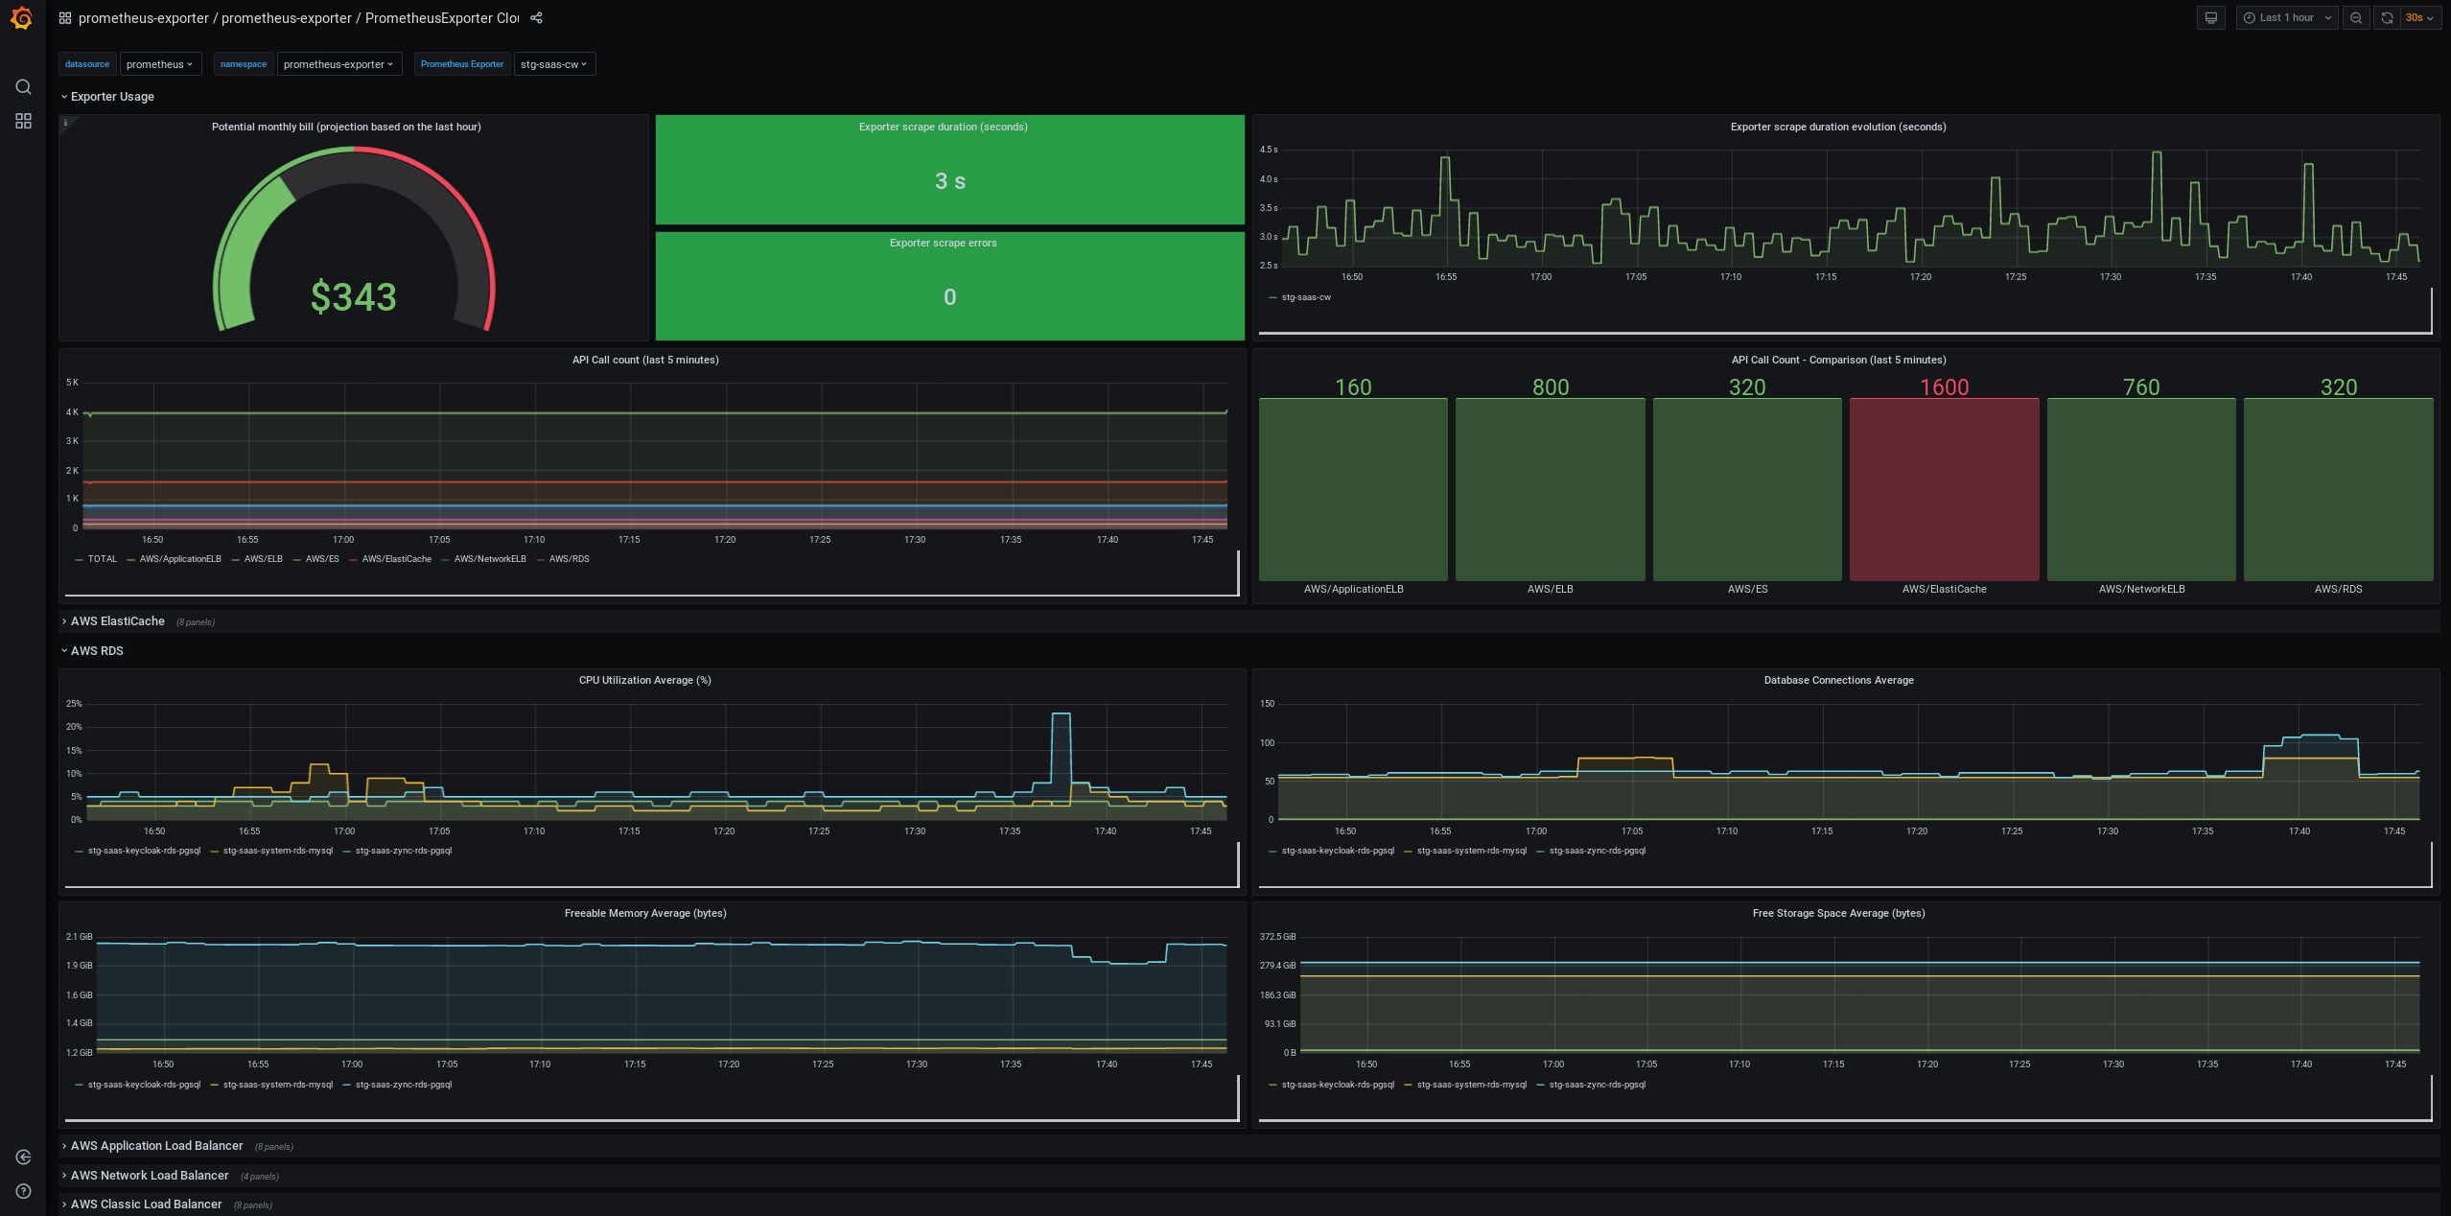Toggle AWS/ElastiCache series in legend
Image resolution: width=2451 pixels, height=1216 pixels.
pos(396,559)
